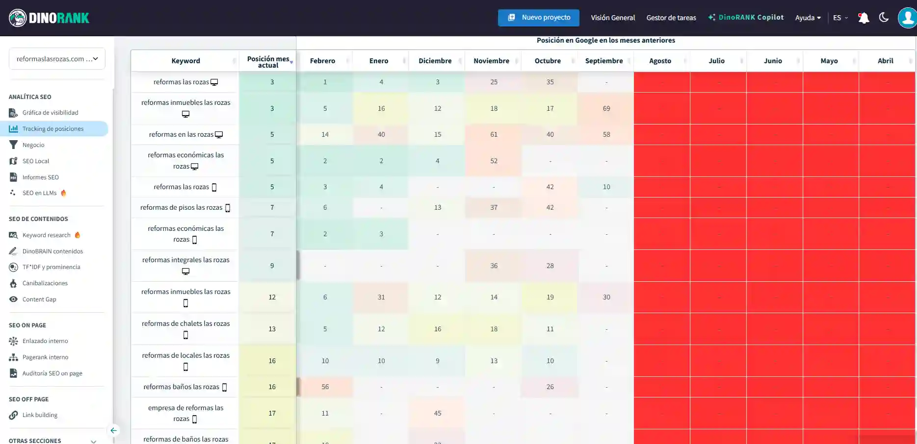Image resolution: width=917 pixels, height=444 pixels.
Task: Toggle dark mode with moon icon
Action: point(884,18)
